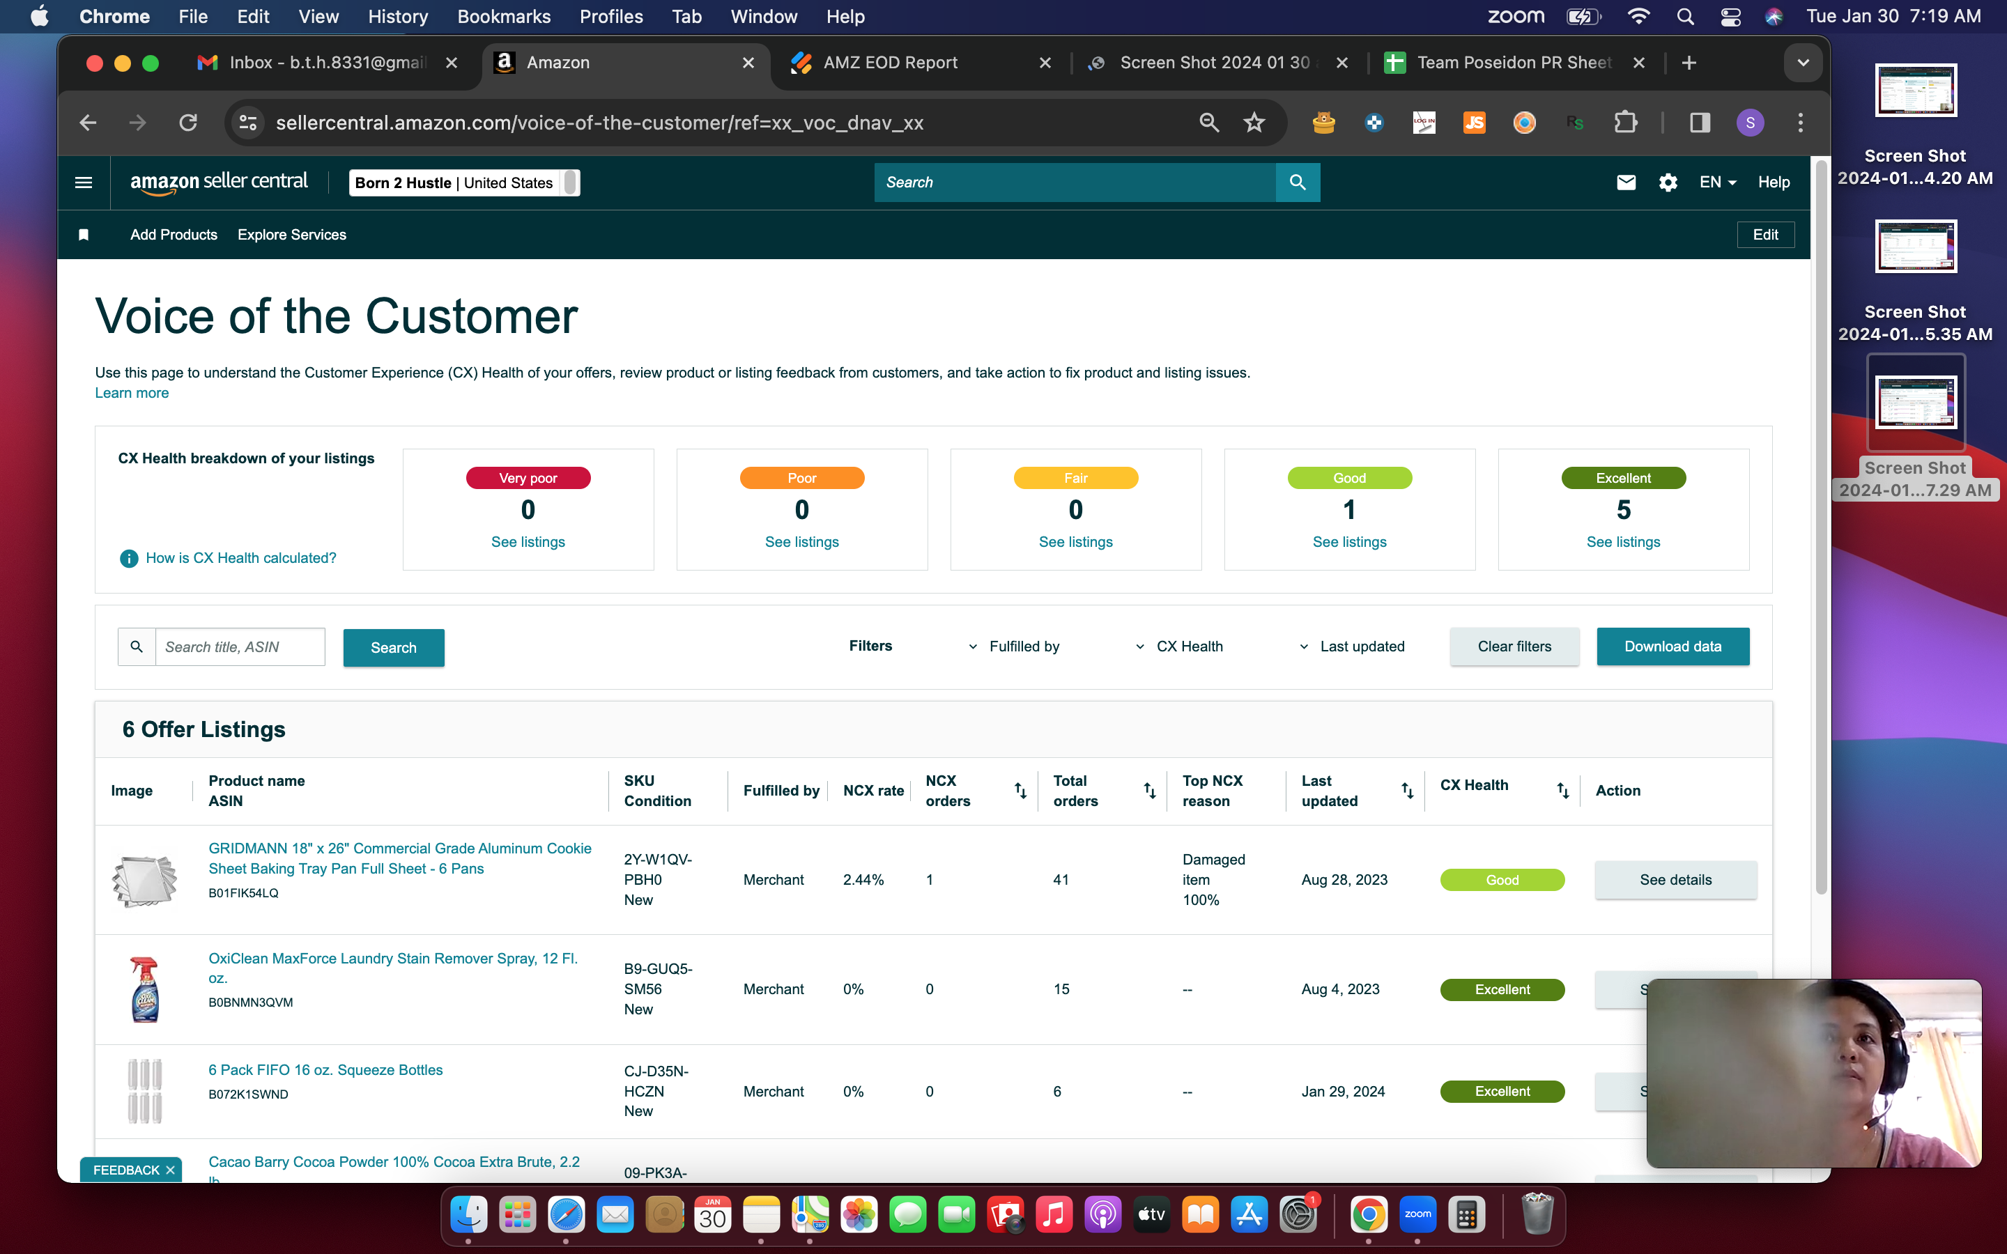Select the Screen Shot 2024-01...4.20 AM desktop file
The height and width of the screenshot is (1254, 2007).
pyautogui.click(x=1915, y=126)
